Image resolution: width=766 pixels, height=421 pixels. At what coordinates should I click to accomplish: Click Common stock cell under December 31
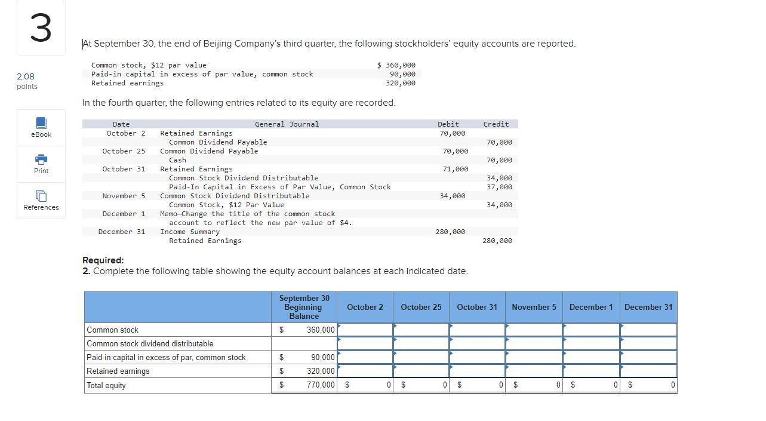pos(648,330)
